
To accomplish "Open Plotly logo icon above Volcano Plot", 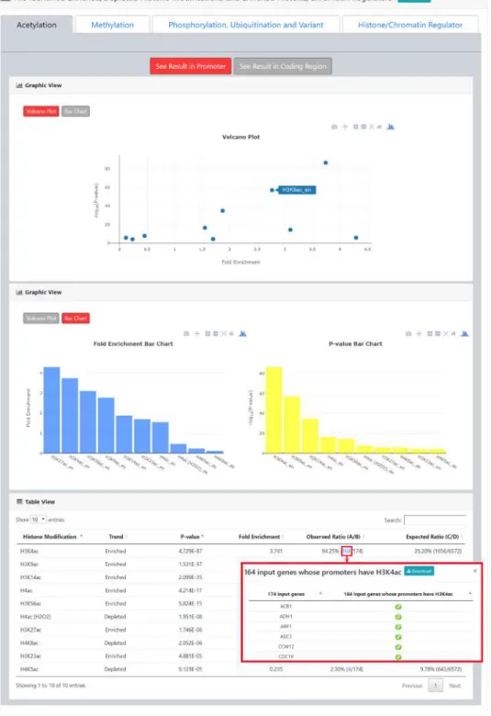I will point(391,127).
